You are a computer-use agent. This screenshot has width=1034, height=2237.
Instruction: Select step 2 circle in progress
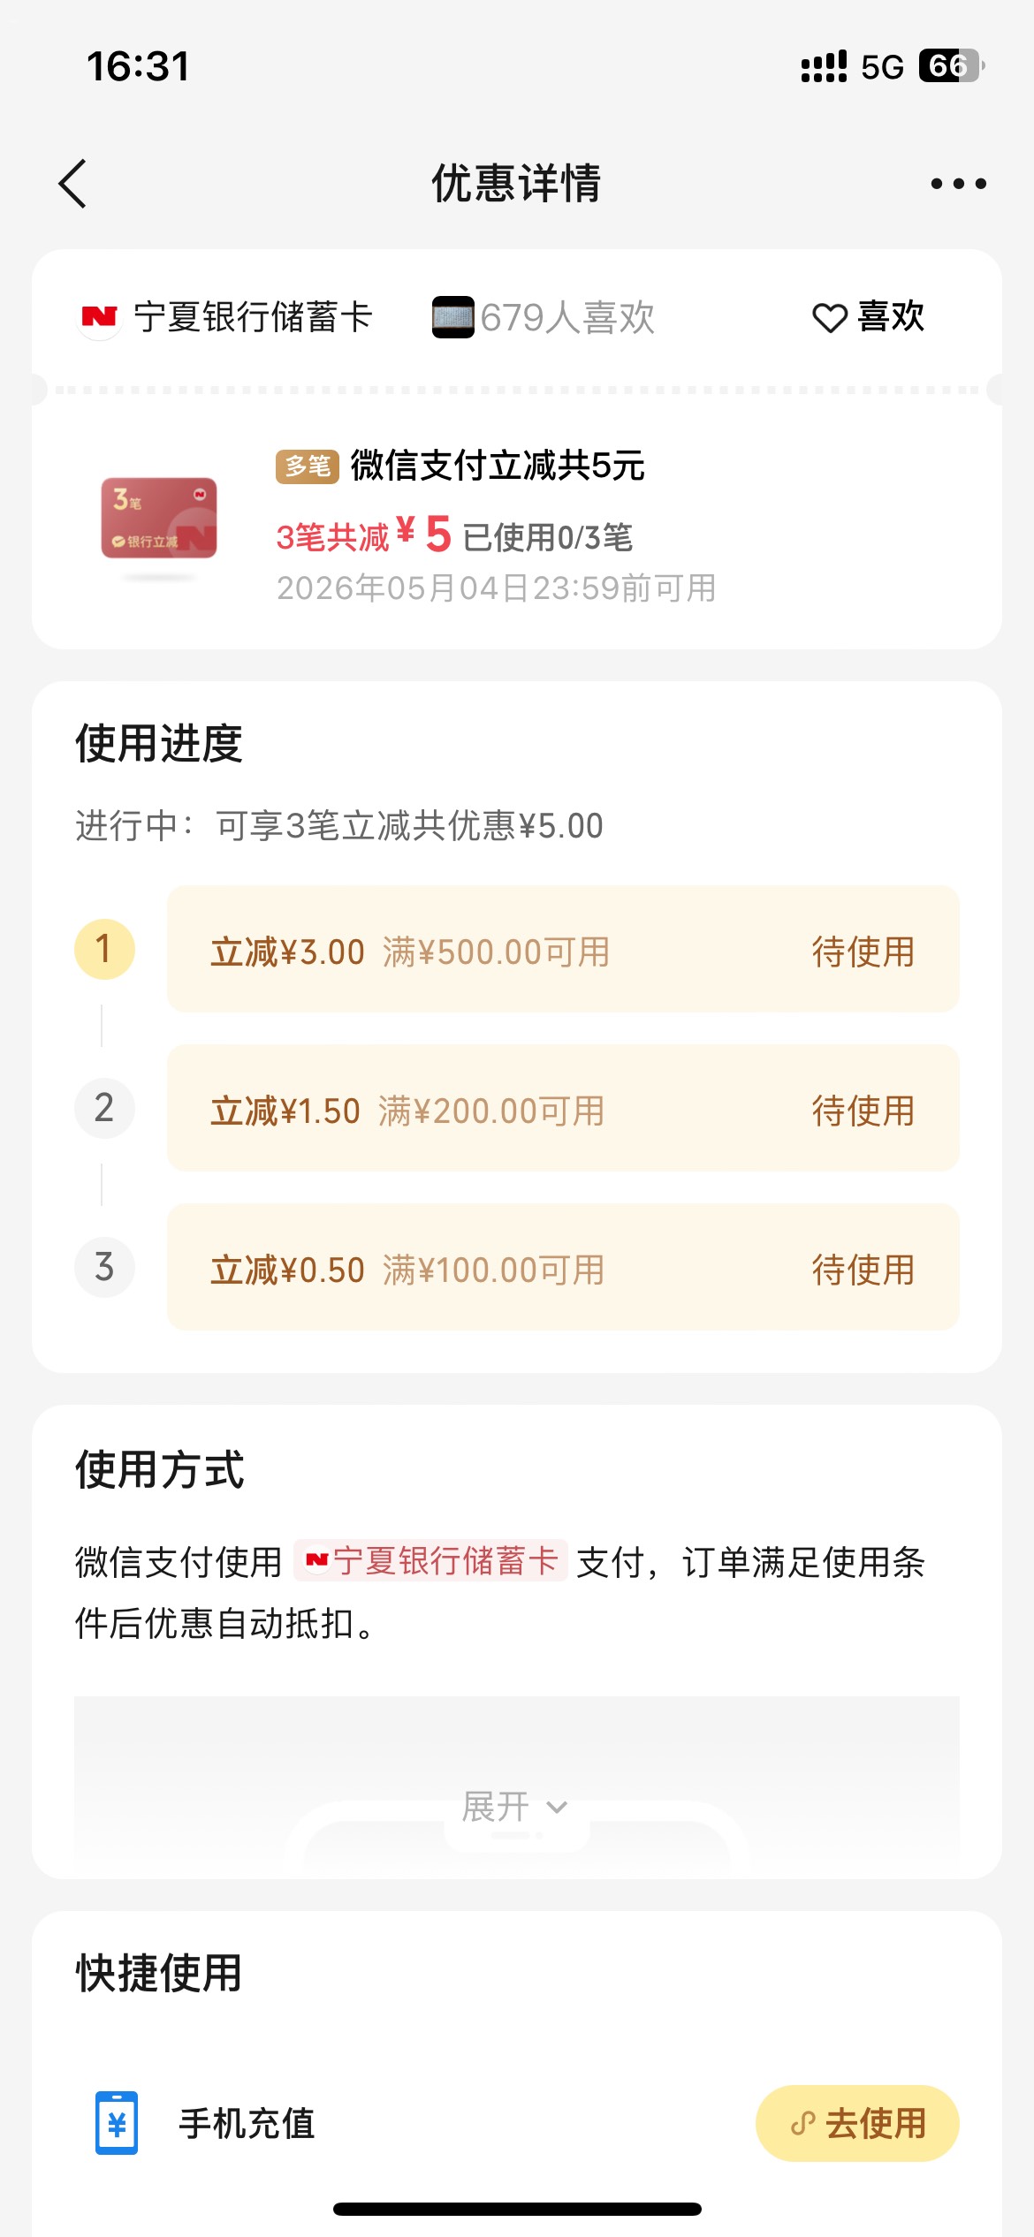point(104,1109)
